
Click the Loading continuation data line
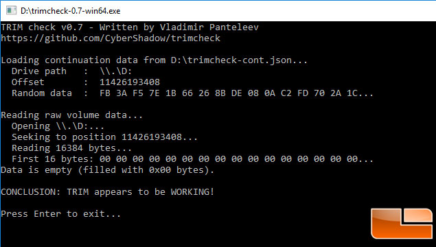(x=154, y=60)
